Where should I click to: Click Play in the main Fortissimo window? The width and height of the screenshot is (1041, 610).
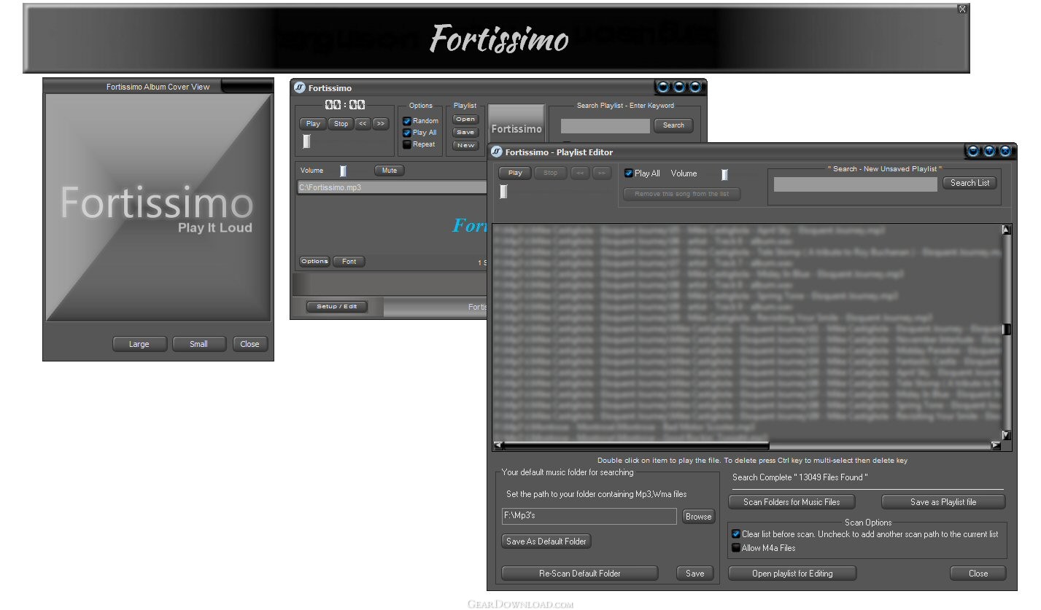point(313,124)
